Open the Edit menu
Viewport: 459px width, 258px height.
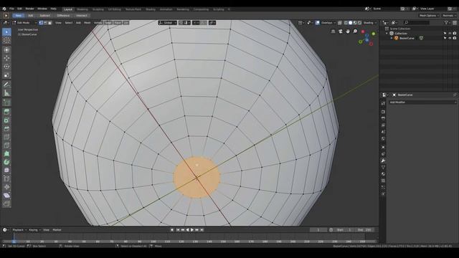(x=19, y=9)
